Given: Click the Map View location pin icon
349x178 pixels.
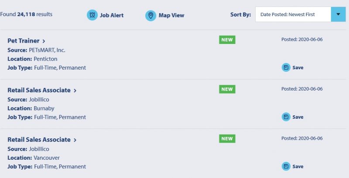Looking at the screenshot, I should point(151,16).
